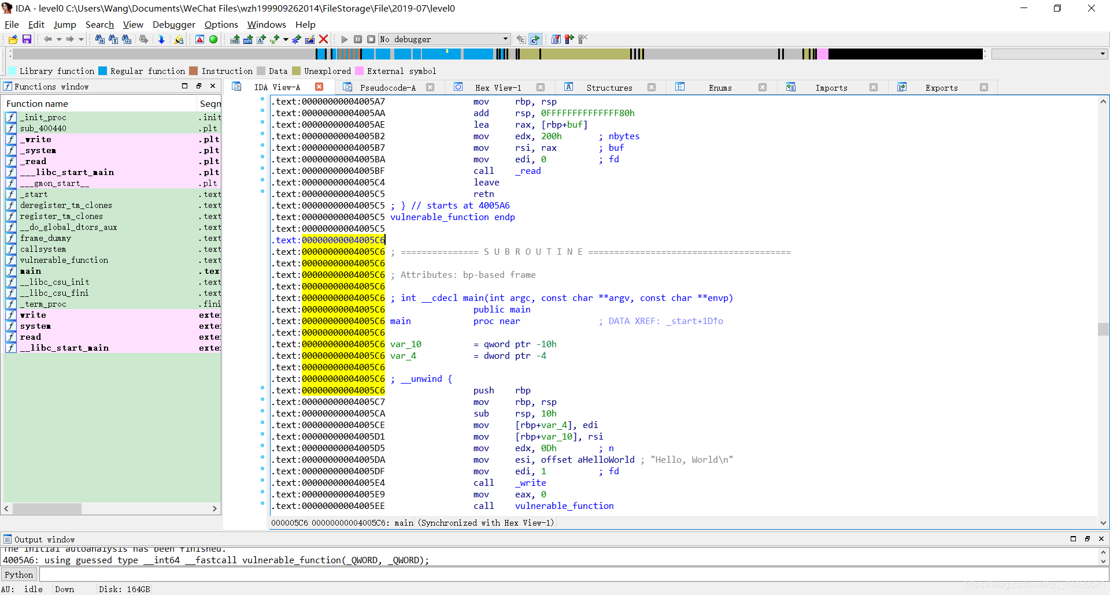Click the blue-highlighted icon right of the debugger dropdown
Viewport: 1110px width, 595px height.
[x=535, y=39]
